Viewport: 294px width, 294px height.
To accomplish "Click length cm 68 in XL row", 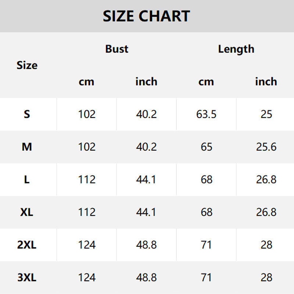I will (x=207, y=212).
